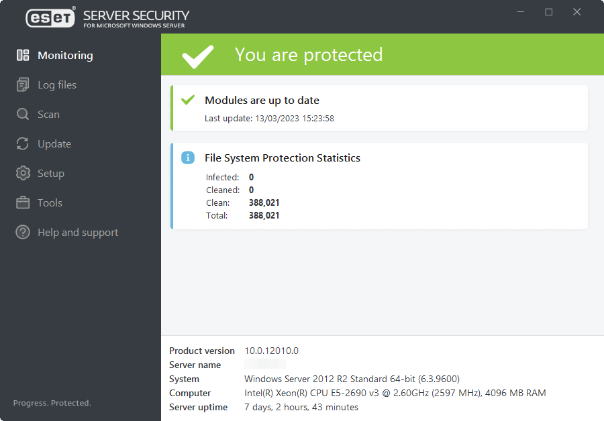Click the Product version value 10.0.12010.0
The image size is (604, 421).
[x=271, y=351]
